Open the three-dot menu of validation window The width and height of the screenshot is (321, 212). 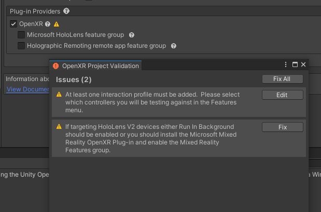click(x=286, y=64)
